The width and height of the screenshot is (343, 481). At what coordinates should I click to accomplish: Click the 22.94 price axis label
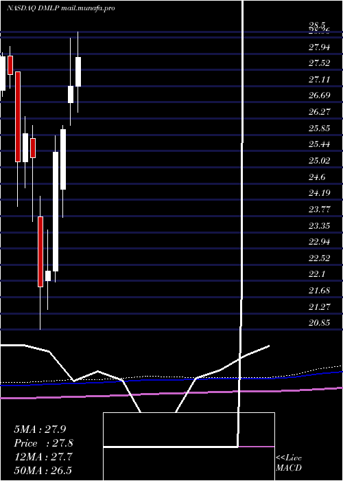(x=319, y=242)
